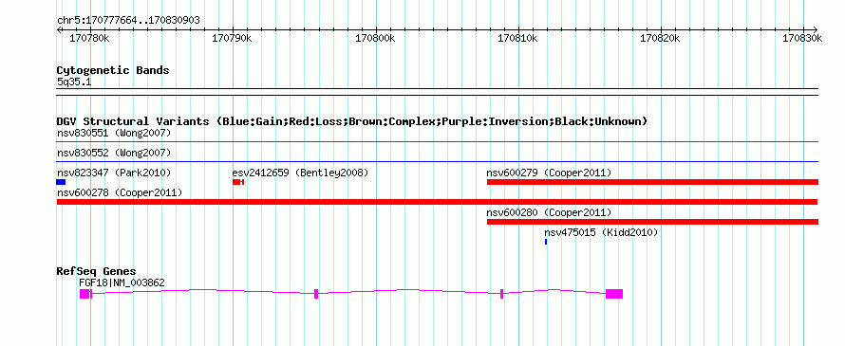
Task: Click the red bar below nsv600280
Action: (x=652, y=222)
